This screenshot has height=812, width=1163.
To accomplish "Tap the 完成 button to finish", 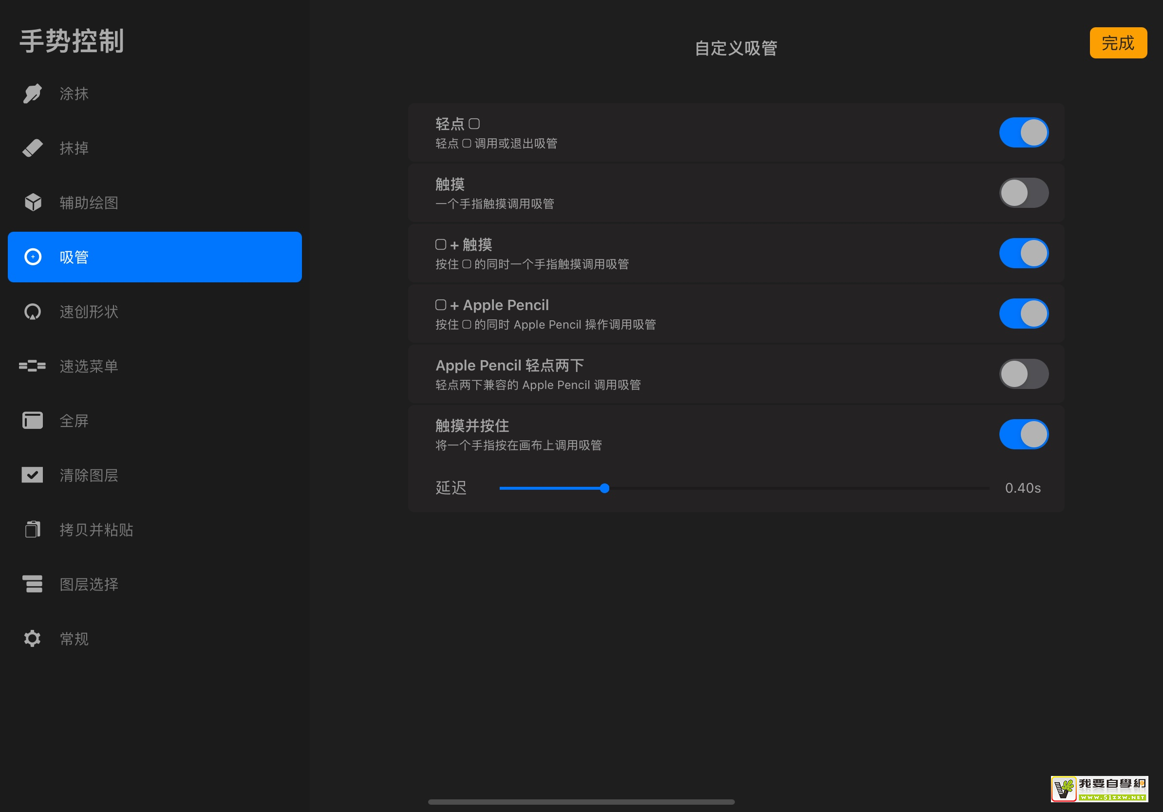I will (1118, 43).
